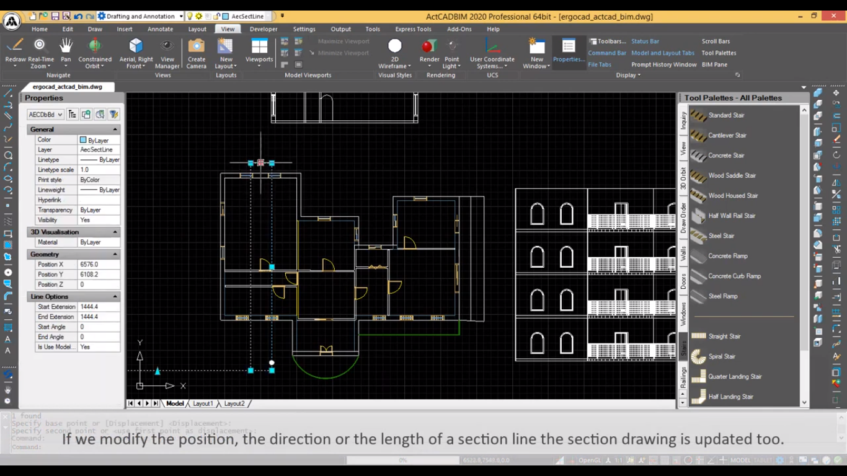This screenshot has width=847, height=476.
Task: Toggle the BIM Pane display
Action: pos(714,64)
